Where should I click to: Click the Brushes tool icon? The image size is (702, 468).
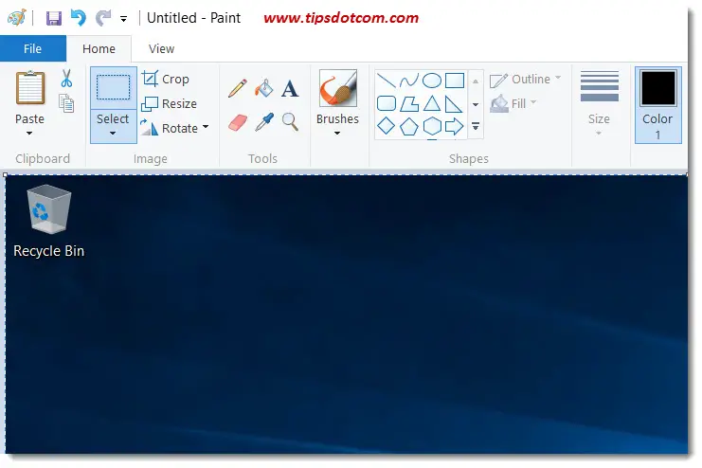[338, 88]
